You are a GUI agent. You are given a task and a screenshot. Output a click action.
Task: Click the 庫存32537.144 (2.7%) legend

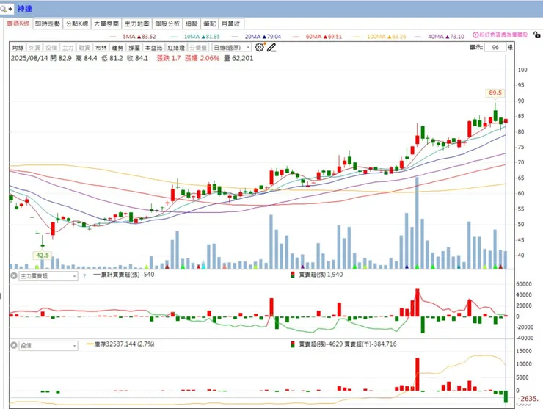120,344
